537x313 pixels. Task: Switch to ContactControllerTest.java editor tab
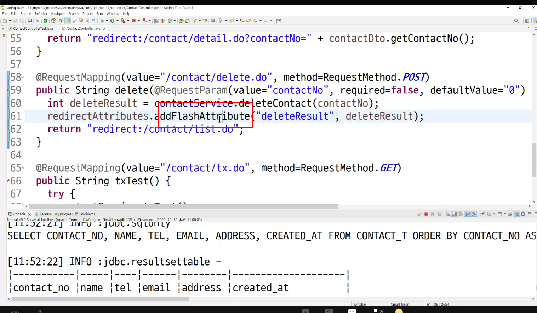tap(33, 28)
